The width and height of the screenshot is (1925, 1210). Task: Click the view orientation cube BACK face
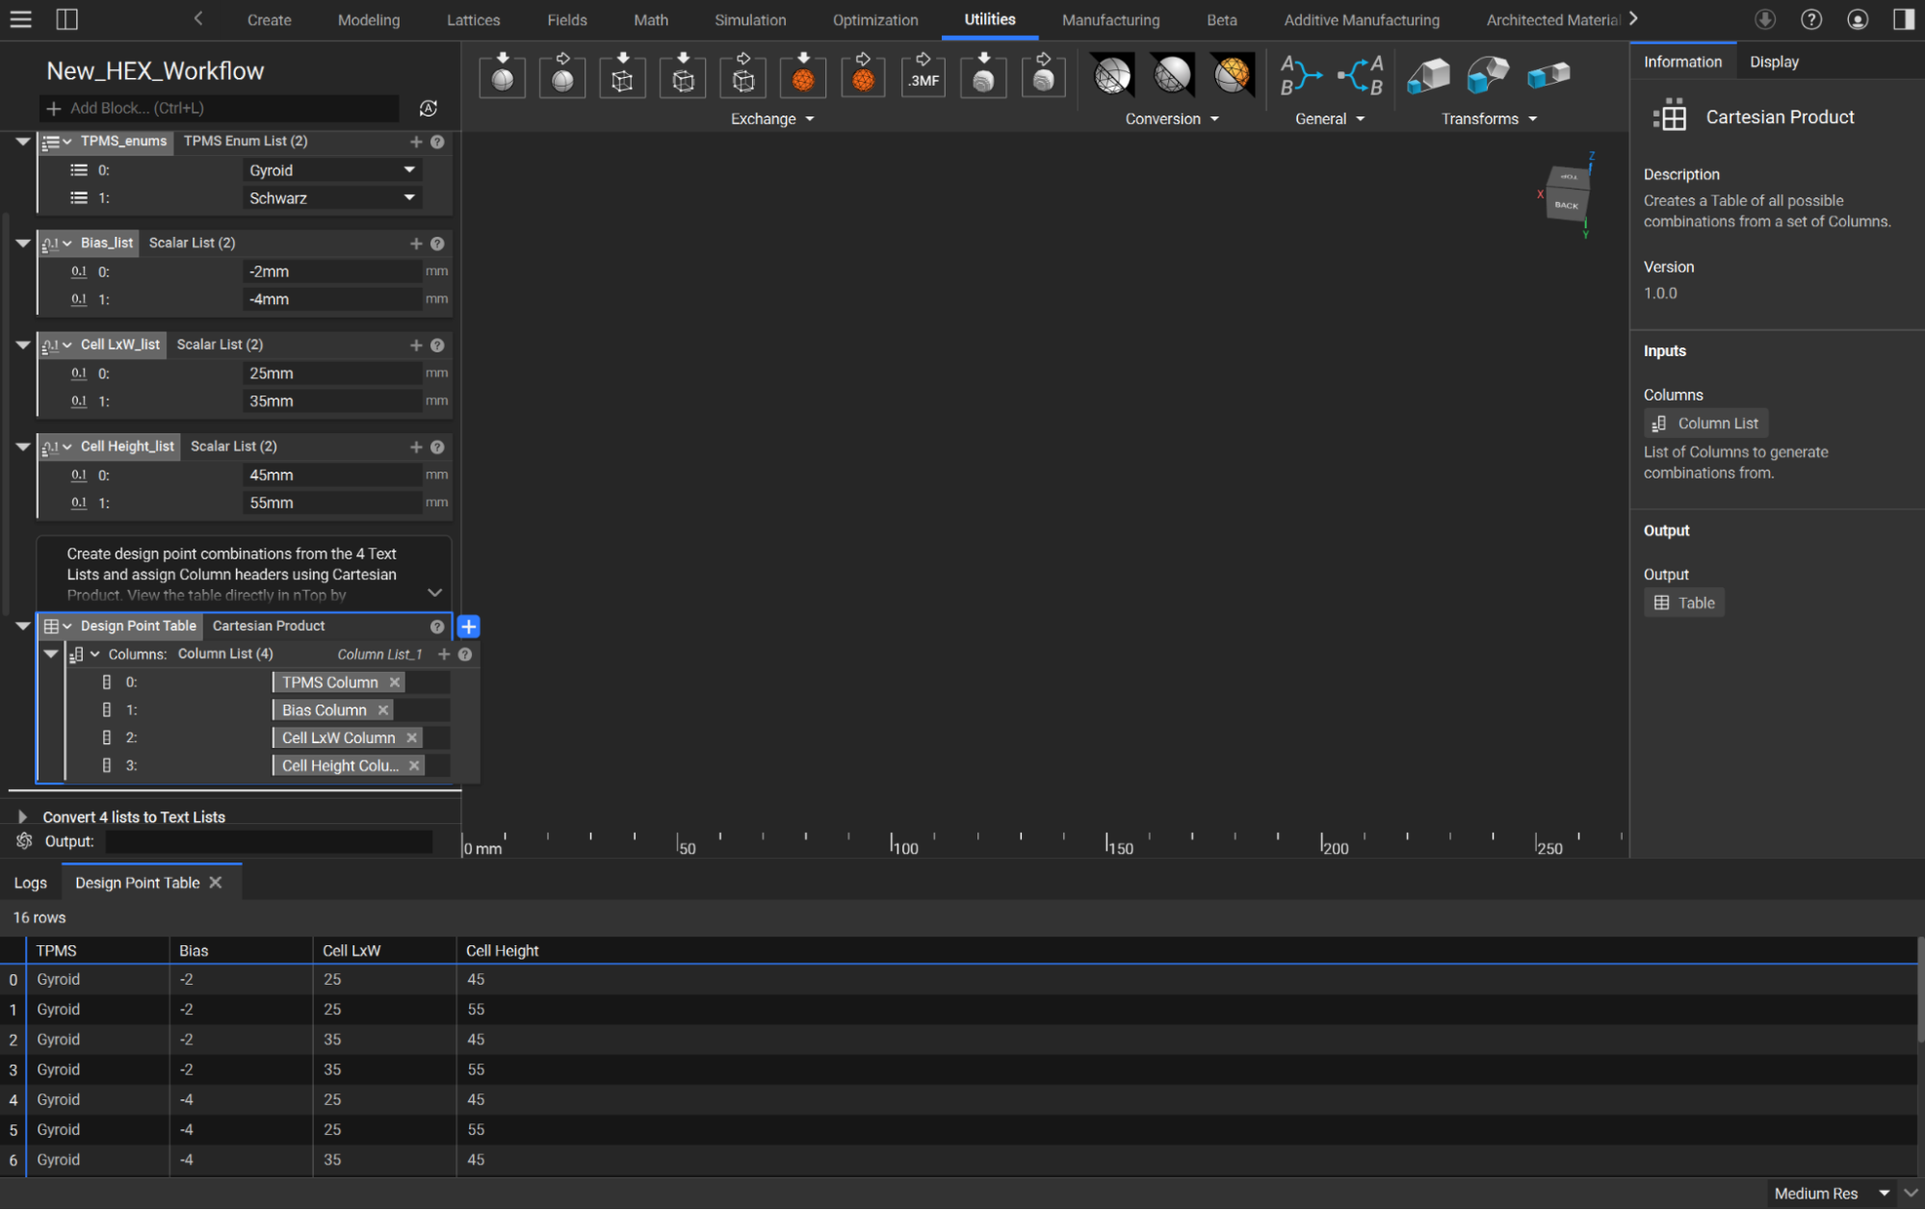[x=1566, y=205]
